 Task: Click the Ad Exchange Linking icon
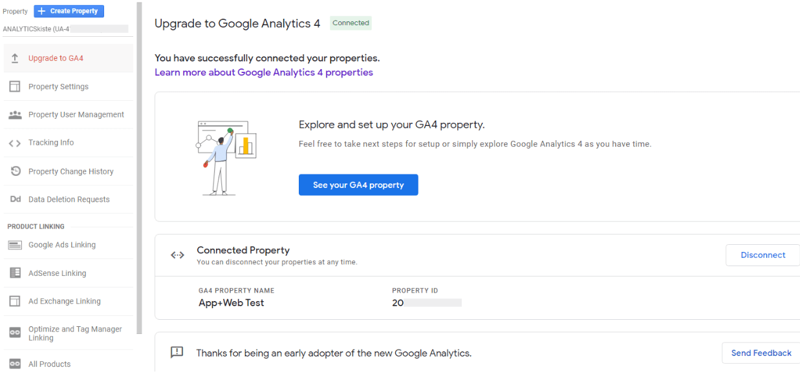15,301
